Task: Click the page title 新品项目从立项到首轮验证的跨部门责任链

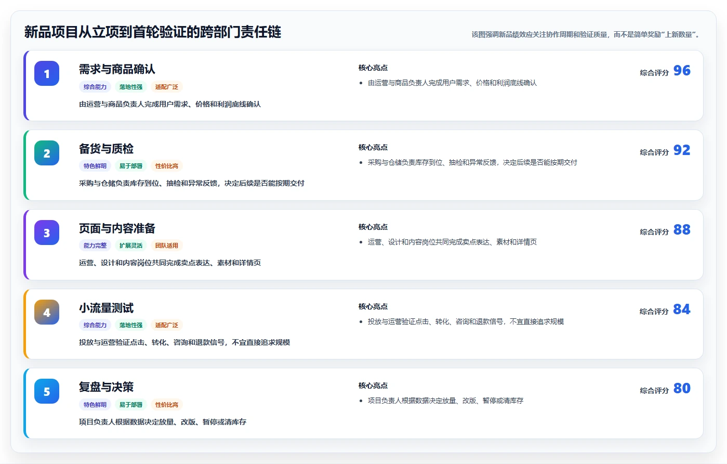Action: [x=153, y=32]
